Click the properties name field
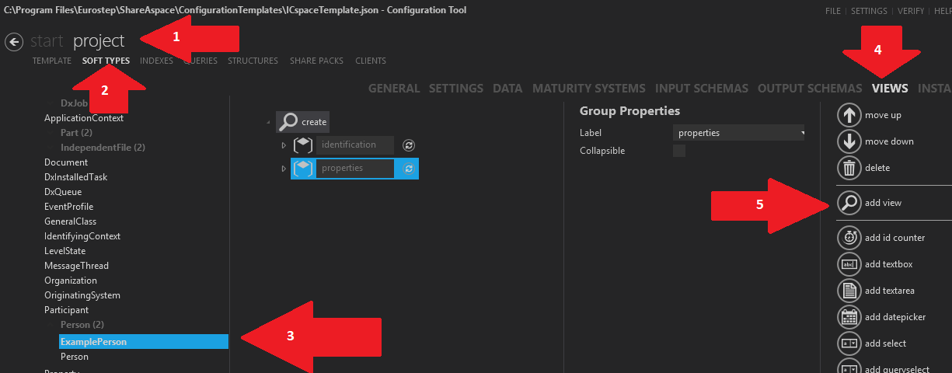 [355, 168]
